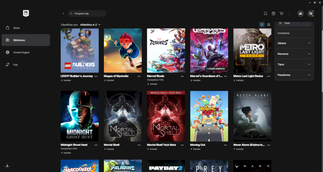Install Marvel's Guardians of the Galaxy
The height and width of the screenshot is (172, 323).
pyautogui.click(x=195, y=80)
